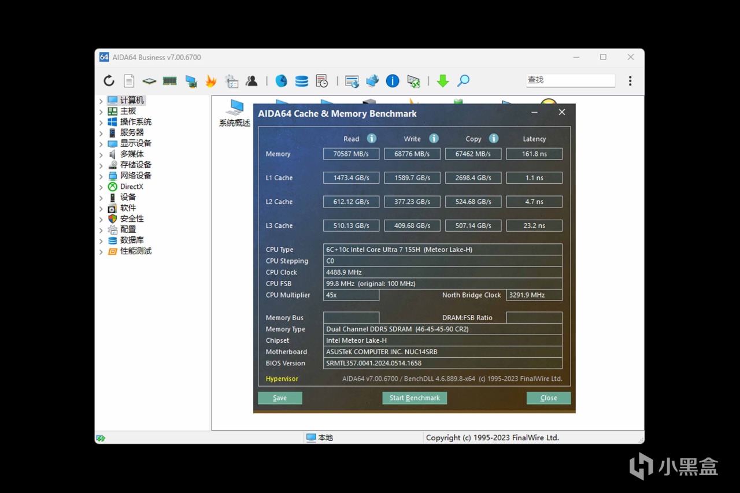Image resolution: width=740 pixels, height=493 pixels.
Task: Select DirectX in the sidebar tree
Action: click(131, 187)
